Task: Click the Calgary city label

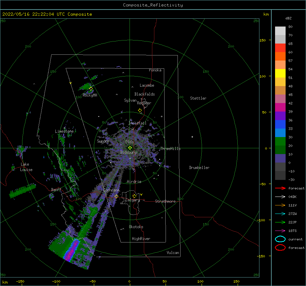Action: point(133,200)
